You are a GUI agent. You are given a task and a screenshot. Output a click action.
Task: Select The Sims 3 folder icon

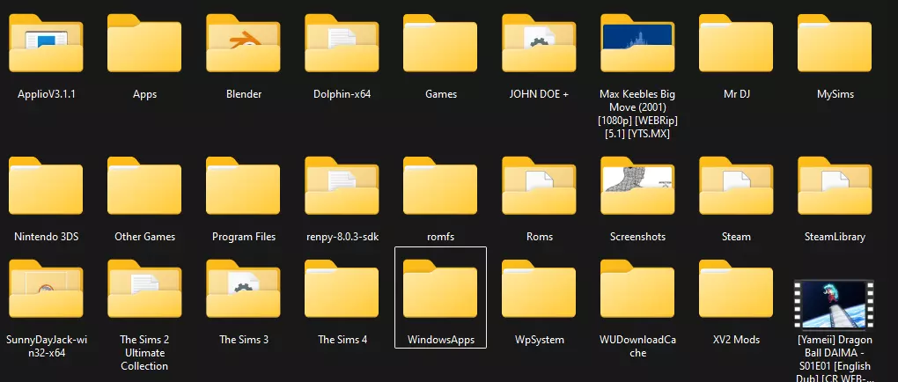coord(243,289)
